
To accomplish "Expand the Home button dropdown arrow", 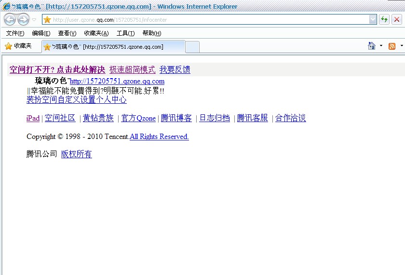I will (381, 46).
